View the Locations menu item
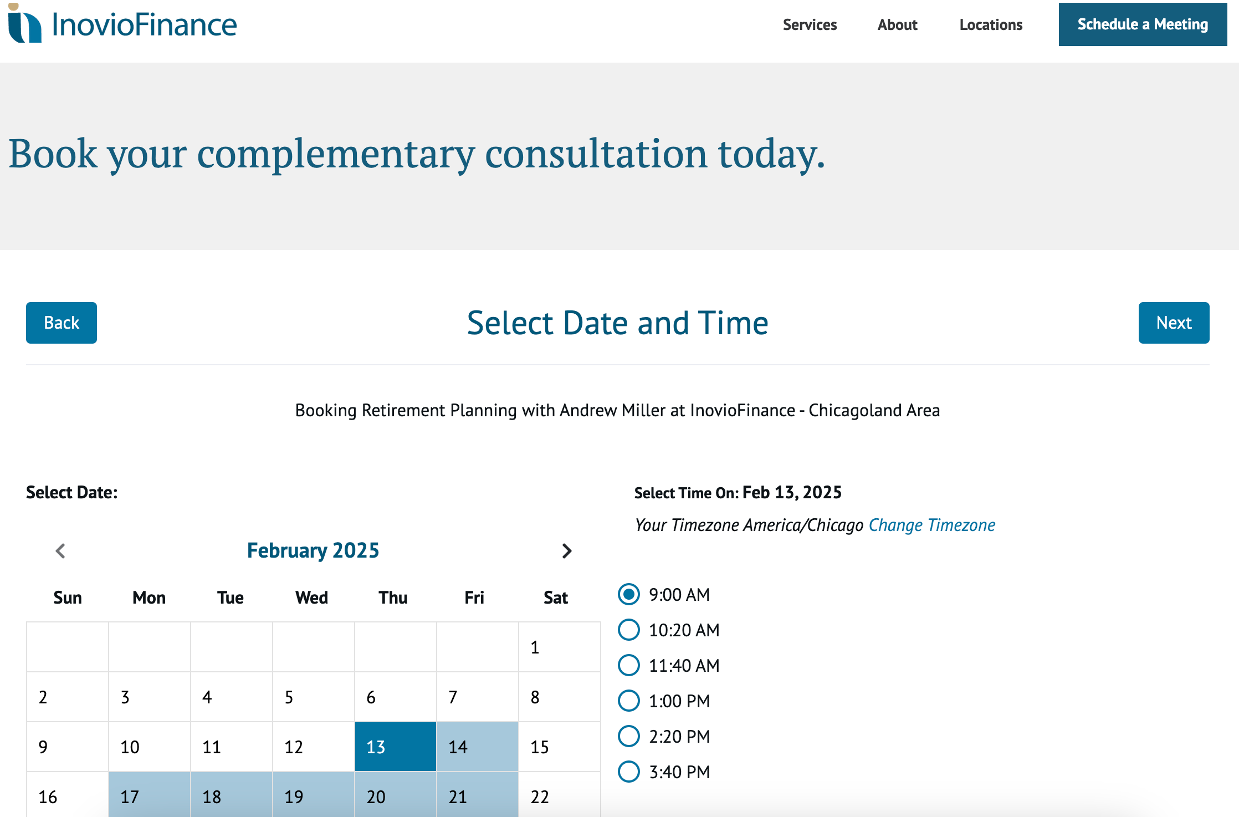This screenshot has width=1239, height=817. [x=990, y=24]
